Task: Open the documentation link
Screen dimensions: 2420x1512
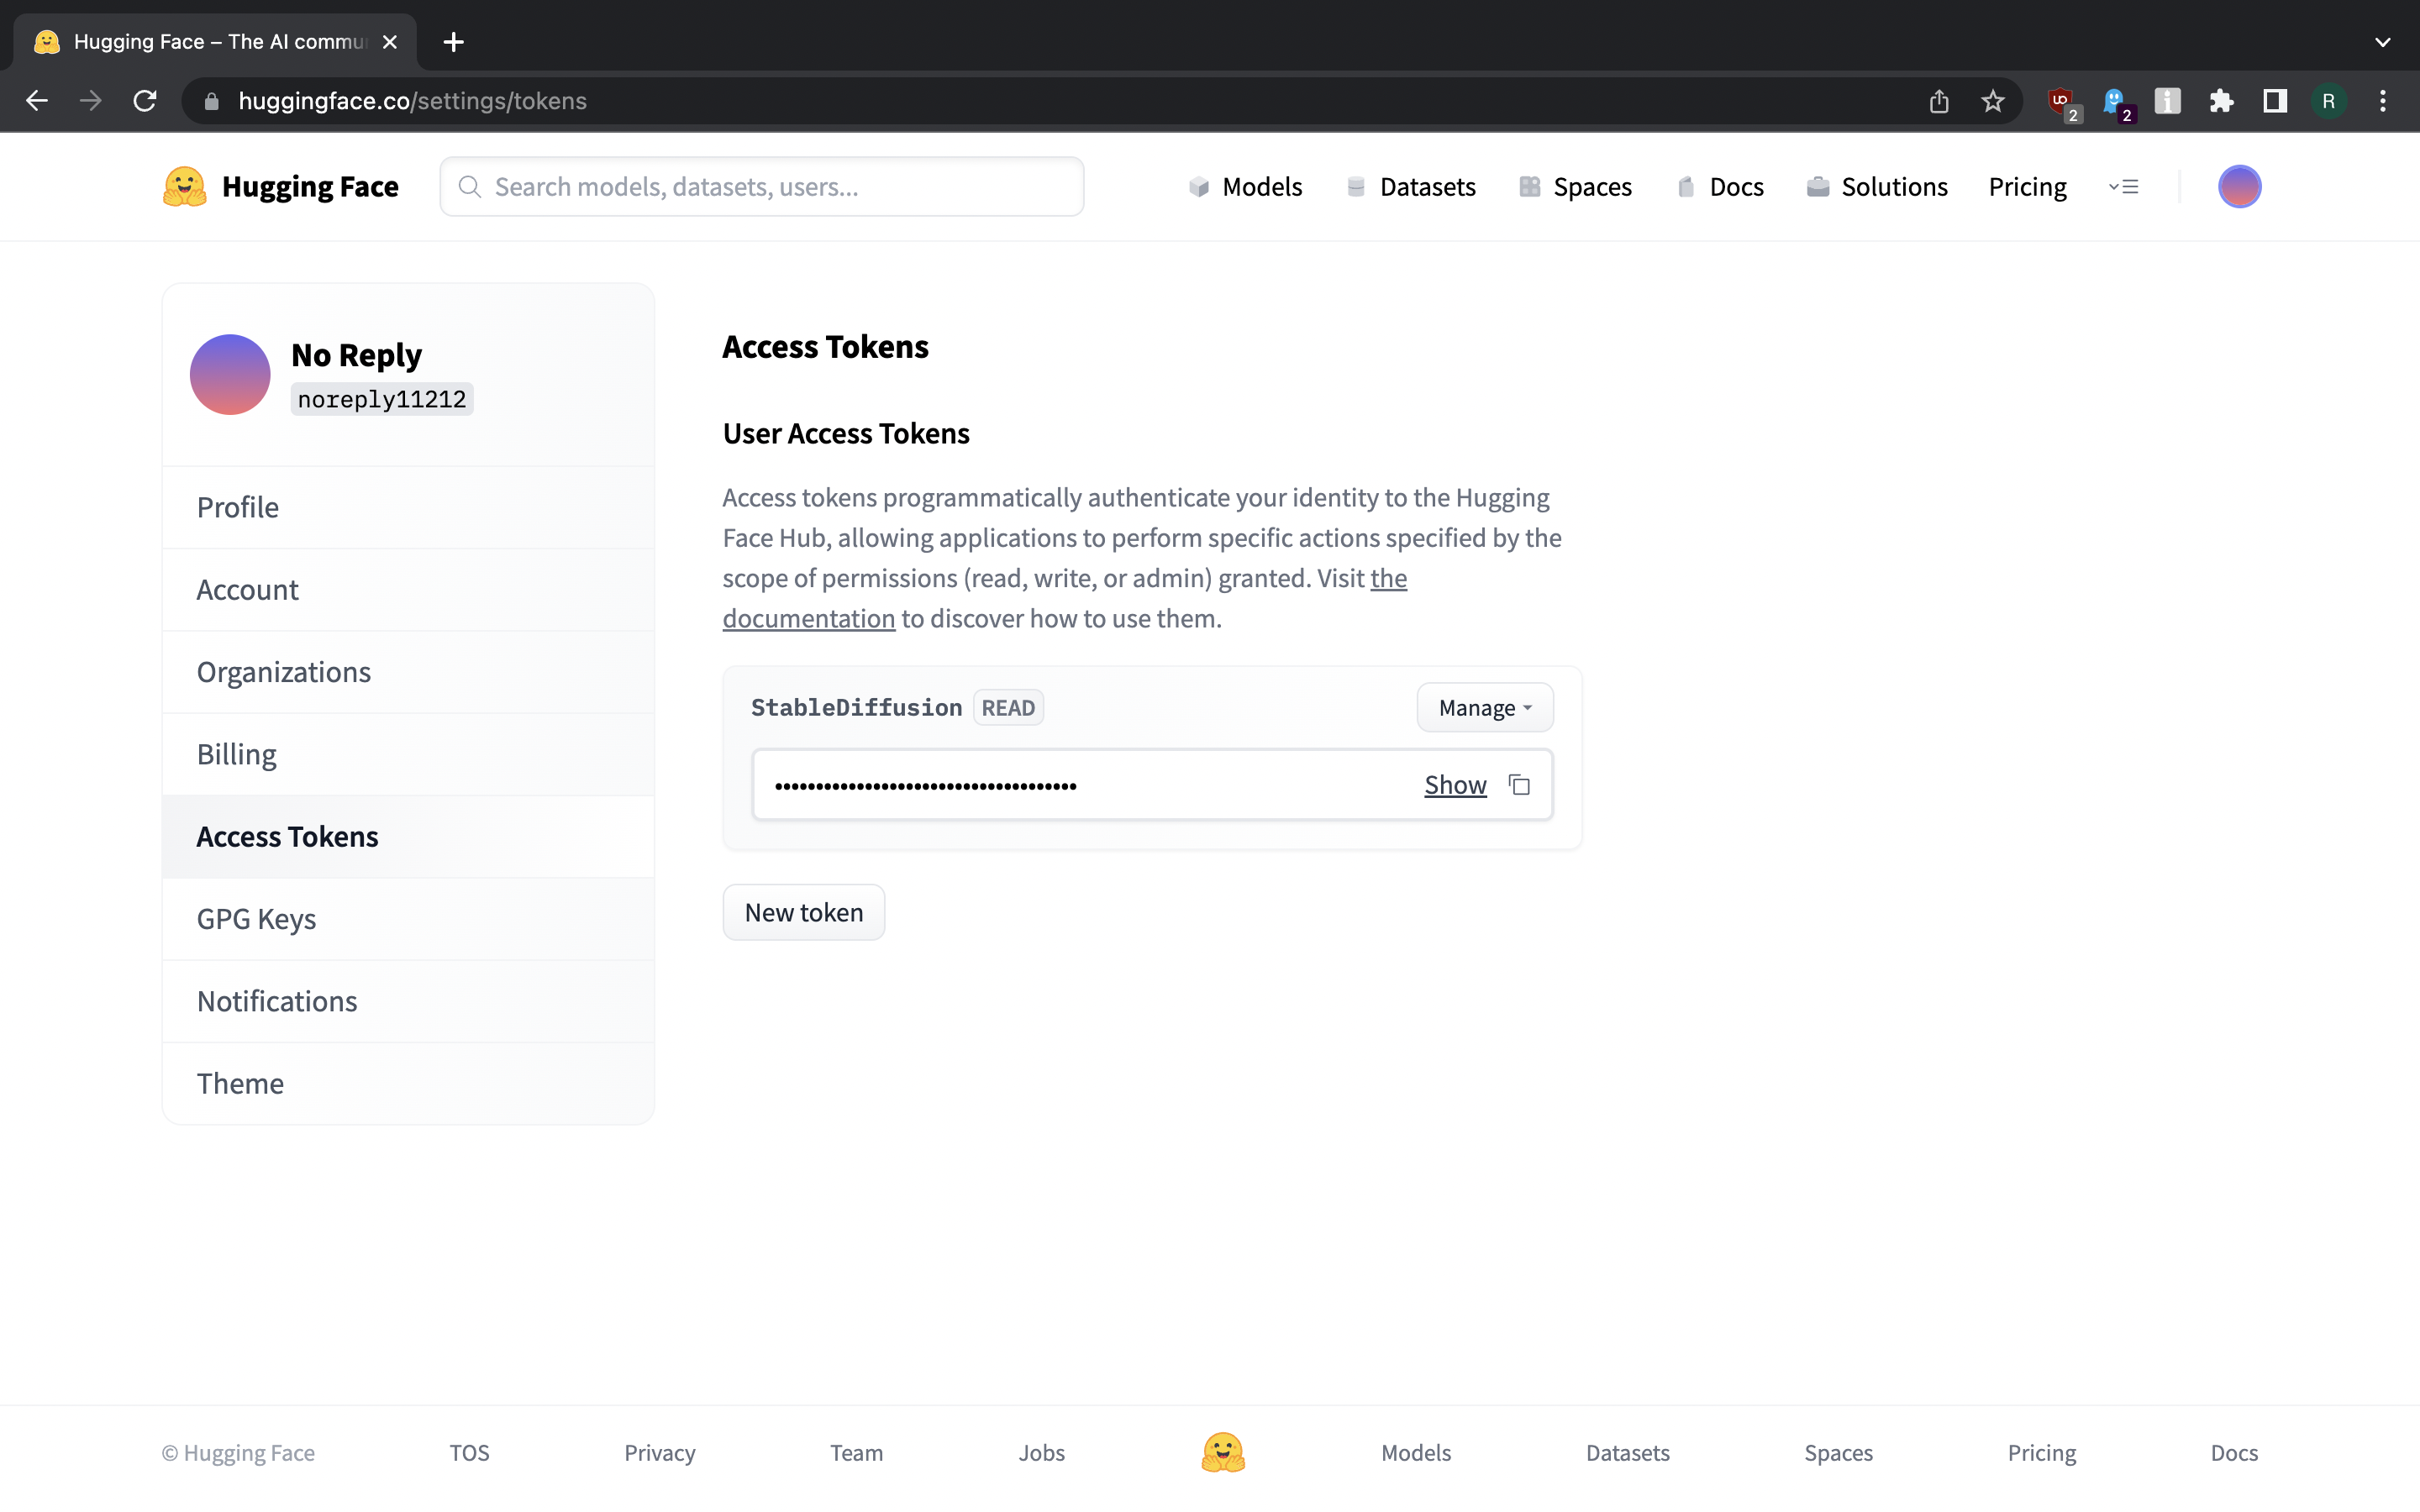Action: 809,618
